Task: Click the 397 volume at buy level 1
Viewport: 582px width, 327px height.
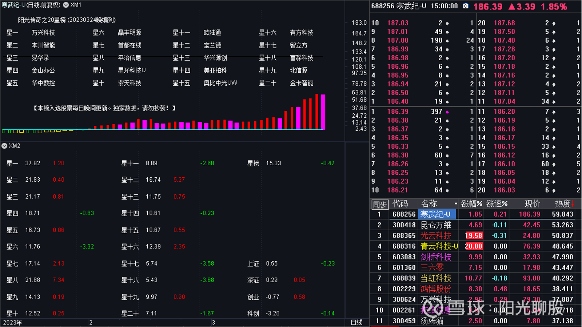Action: click(x=436, y=112)
